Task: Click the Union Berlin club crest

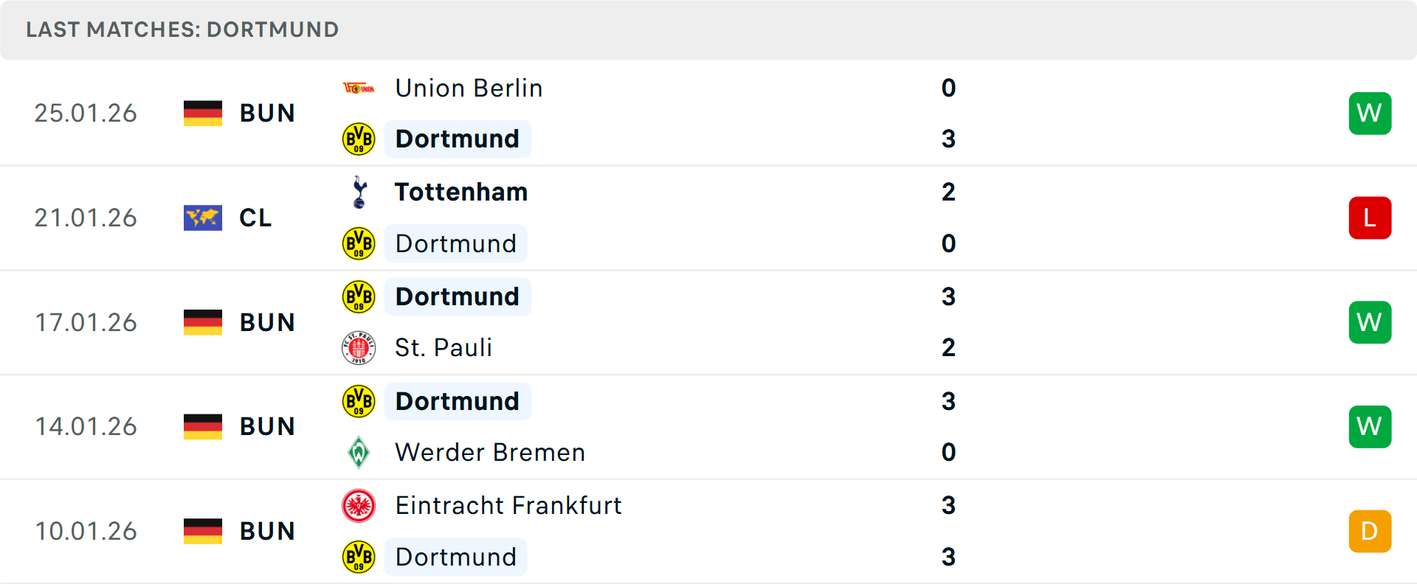Action: click(x=359, y=87)
